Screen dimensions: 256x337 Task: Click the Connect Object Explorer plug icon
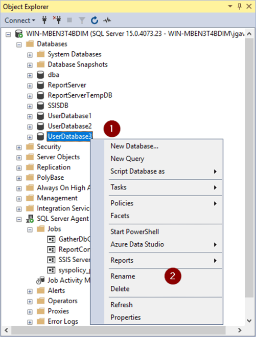(44, 20)
